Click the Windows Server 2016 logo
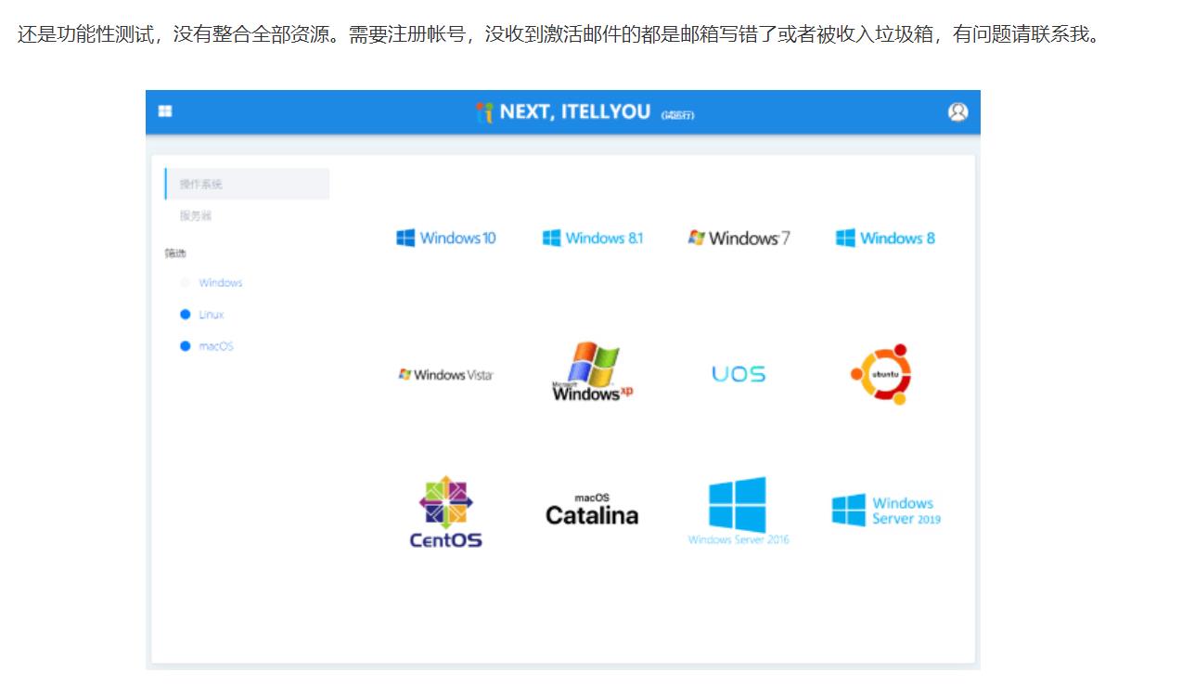The height and width of the screenshot is (698, 1182). 739,511
